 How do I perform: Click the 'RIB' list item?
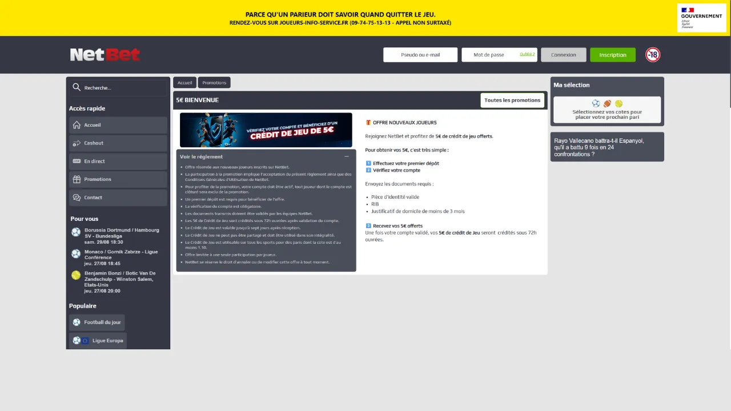375,204
